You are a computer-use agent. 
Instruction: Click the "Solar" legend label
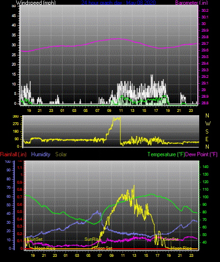click(x=61, y=154)
